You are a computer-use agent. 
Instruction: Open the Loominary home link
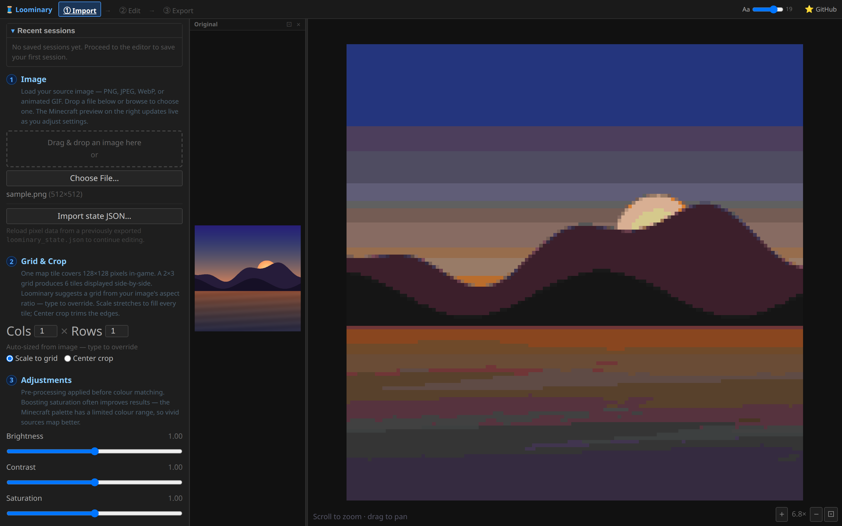29,10
